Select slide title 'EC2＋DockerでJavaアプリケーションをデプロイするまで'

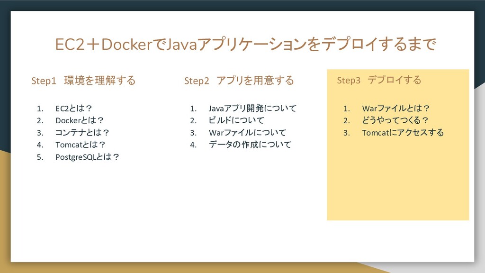(246, 44)
